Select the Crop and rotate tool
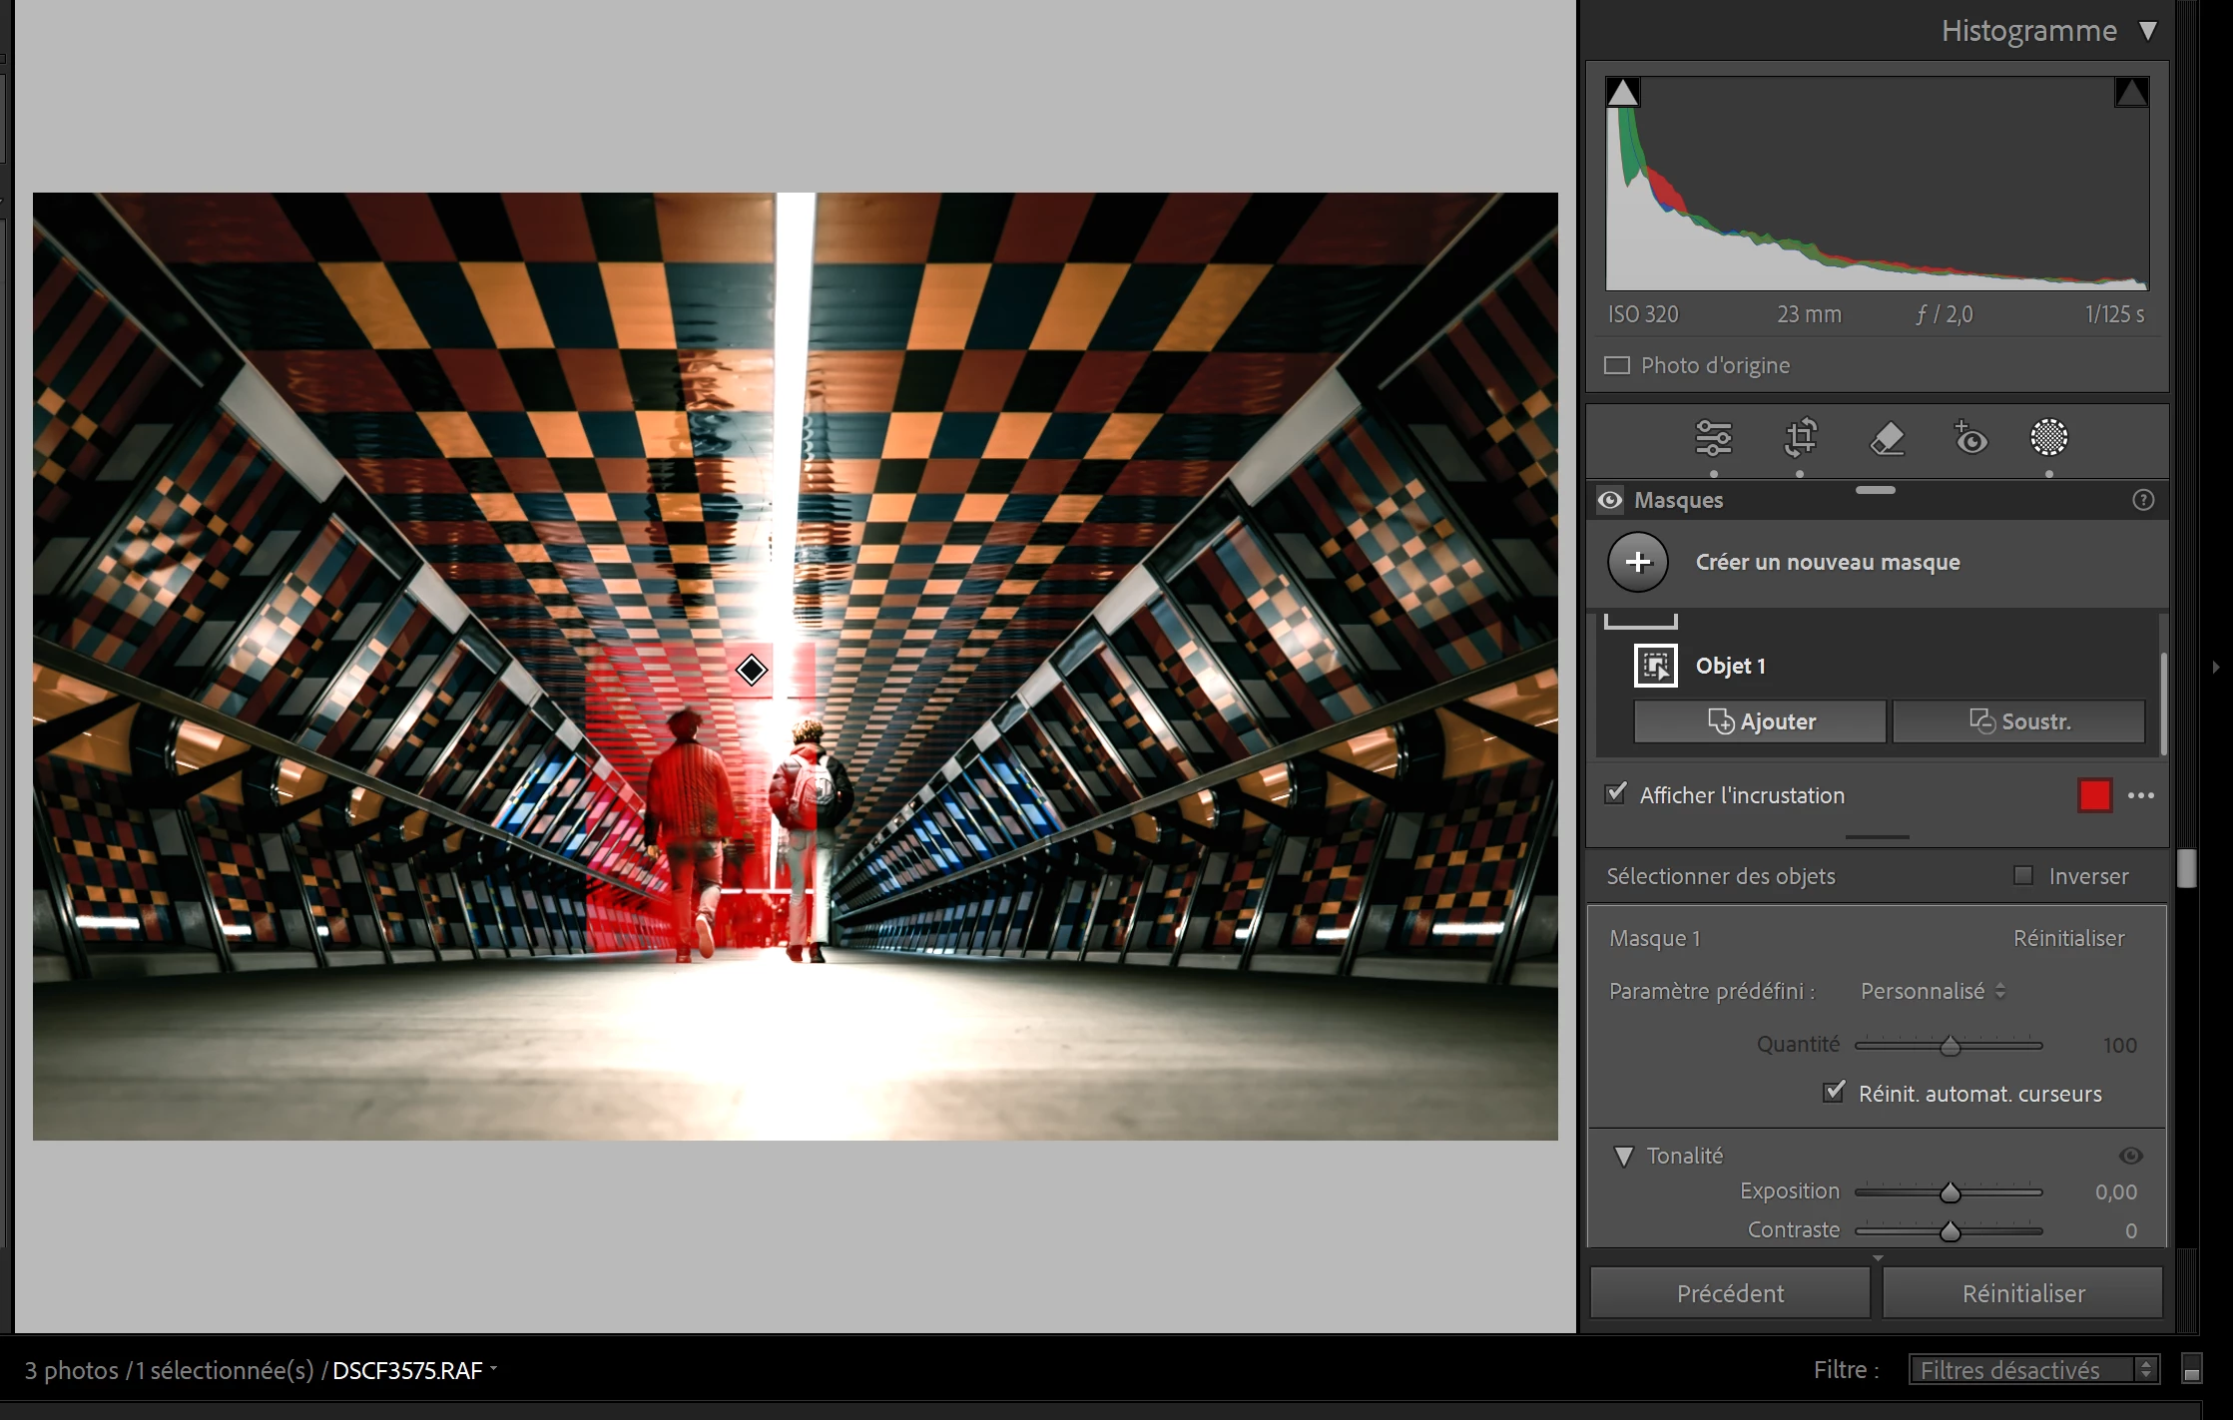This screenshot has width=2233, height=1420. [1801, 438]
